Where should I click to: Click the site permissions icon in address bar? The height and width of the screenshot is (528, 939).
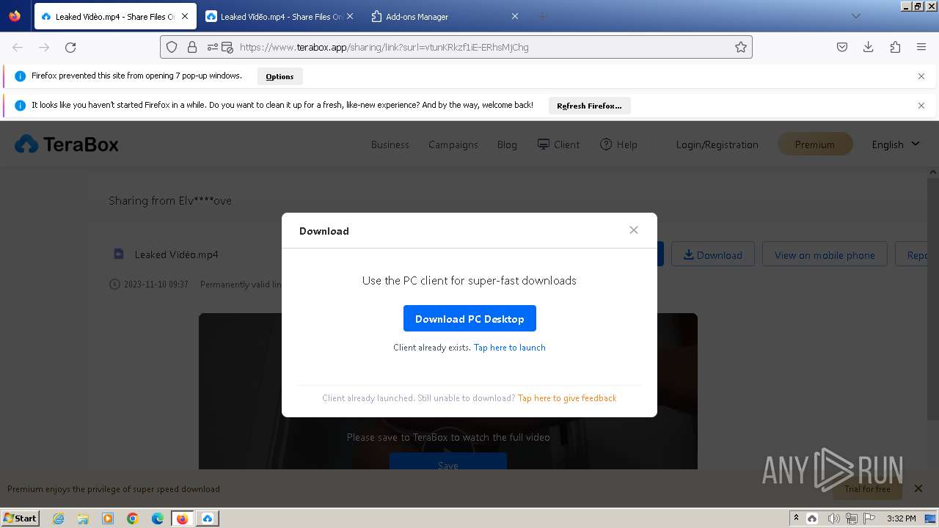point(213,47)
